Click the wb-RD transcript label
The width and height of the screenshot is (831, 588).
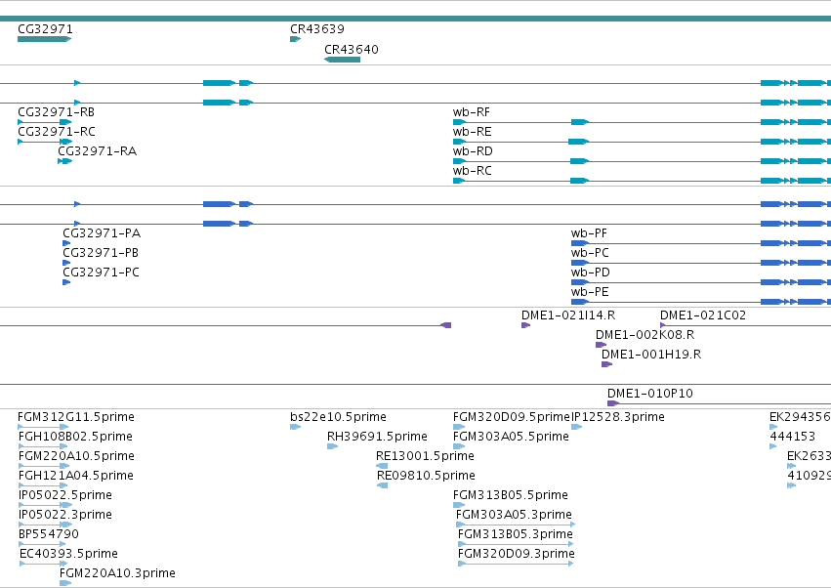tap(473, 151)
